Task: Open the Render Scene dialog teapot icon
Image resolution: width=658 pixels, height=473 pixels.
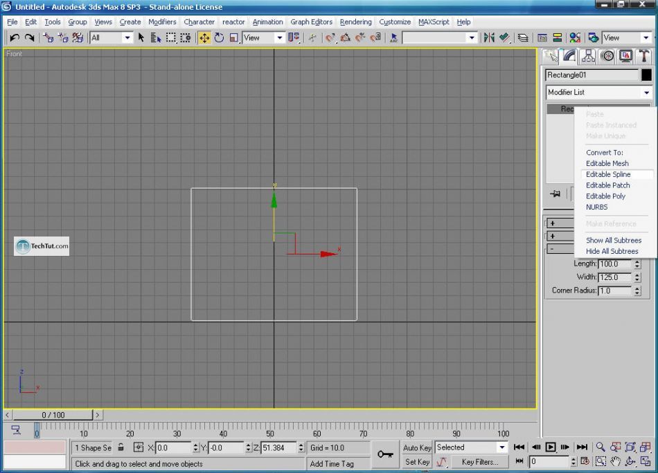Action: [x=594, y=38]
